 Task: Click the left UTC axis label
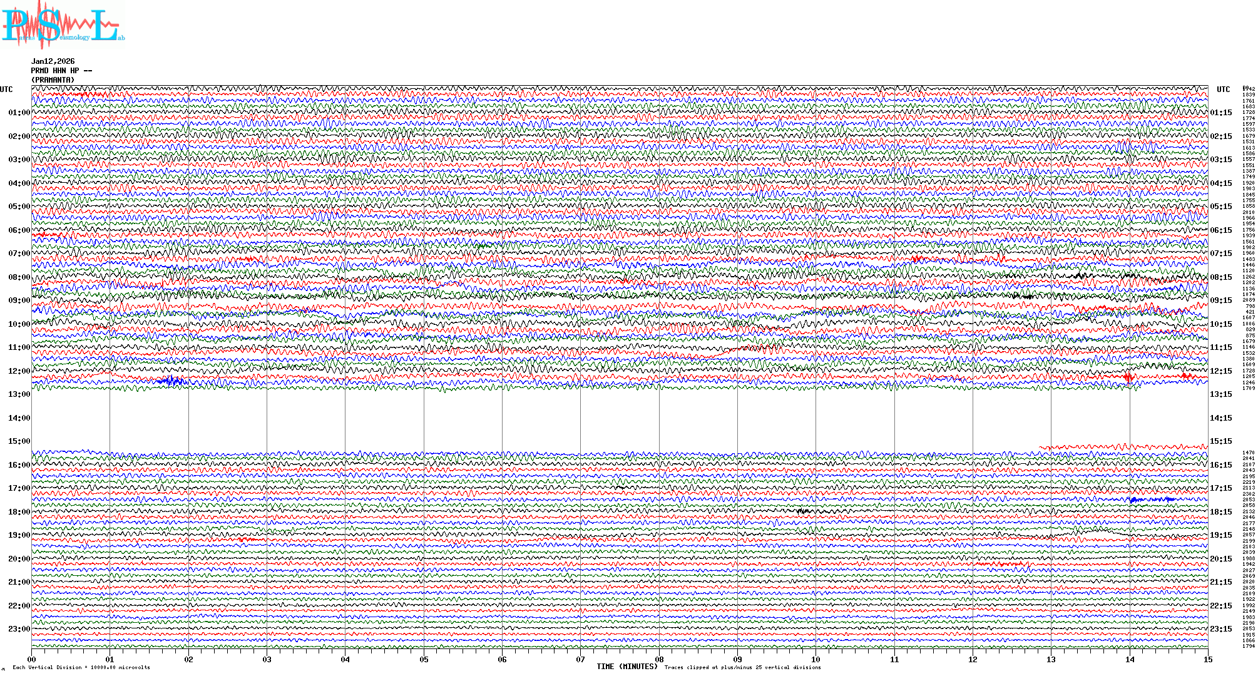pyautogui.click(x=6, y=90)
